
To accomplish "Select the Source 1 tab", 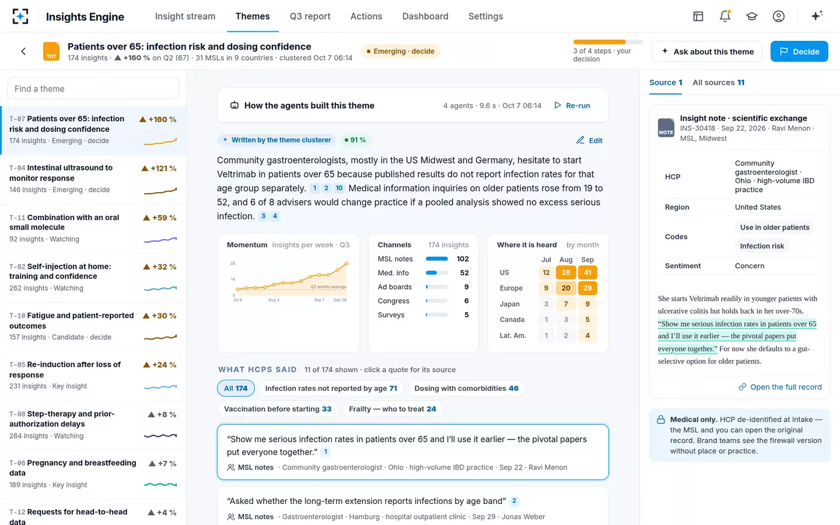I will [x=666, y=82].
